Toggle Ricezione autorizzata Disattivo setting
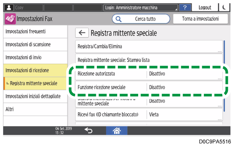The width and height of the screenshot is (234, 145). coord(184,74)
